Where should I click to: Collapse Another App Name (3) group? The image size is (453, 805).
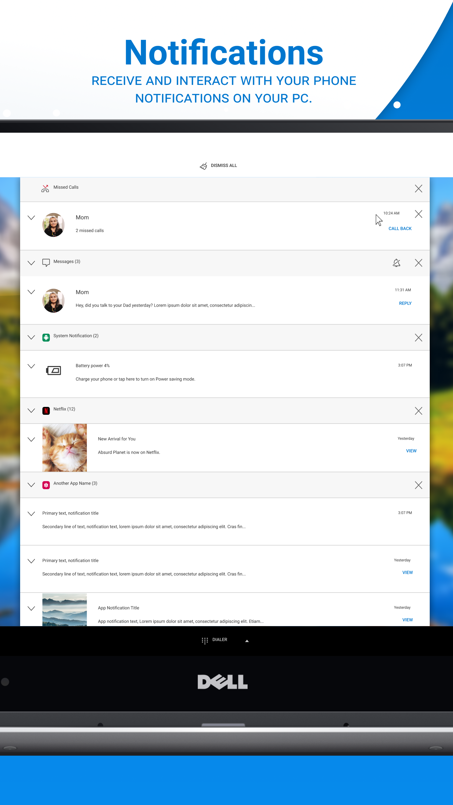click(x=31, y=485)
